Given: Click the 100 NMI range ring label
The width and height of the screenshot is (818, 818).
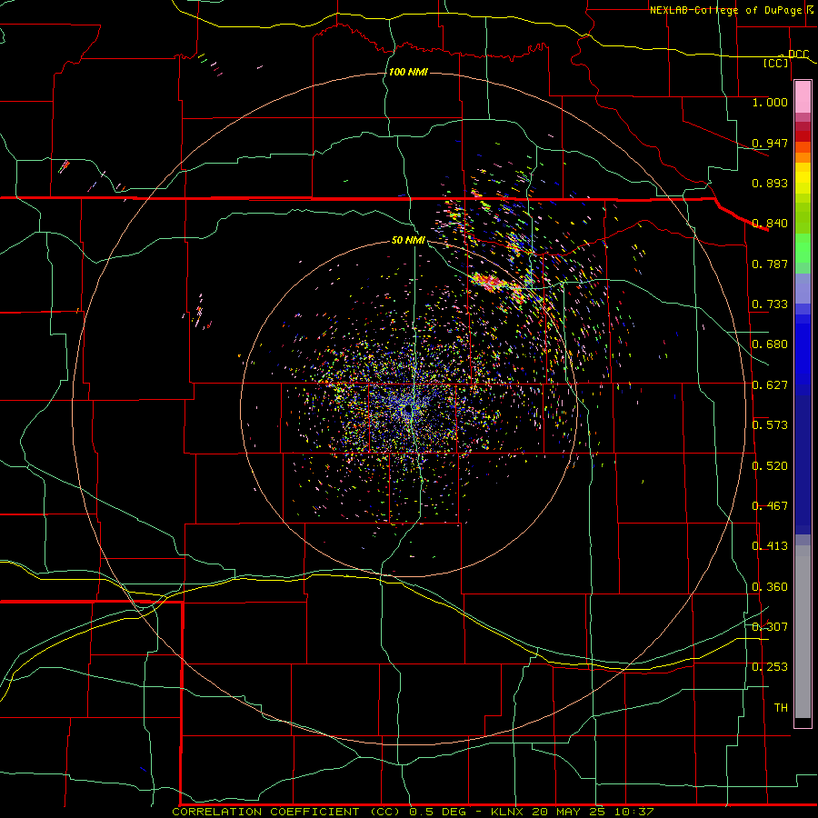Looking at the screenshot, I should (408, 72).
